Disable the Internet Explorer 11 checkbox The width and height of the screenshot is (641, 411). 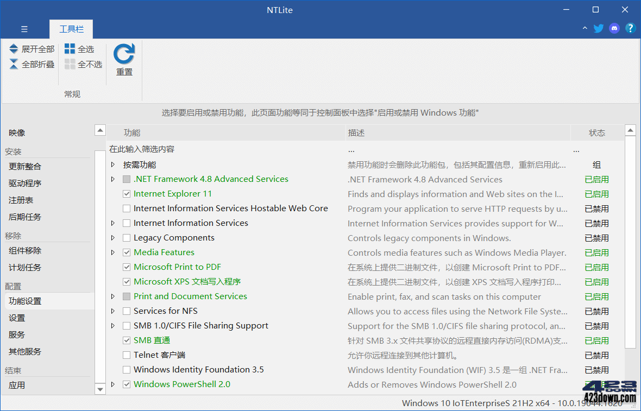click(126, 193)
